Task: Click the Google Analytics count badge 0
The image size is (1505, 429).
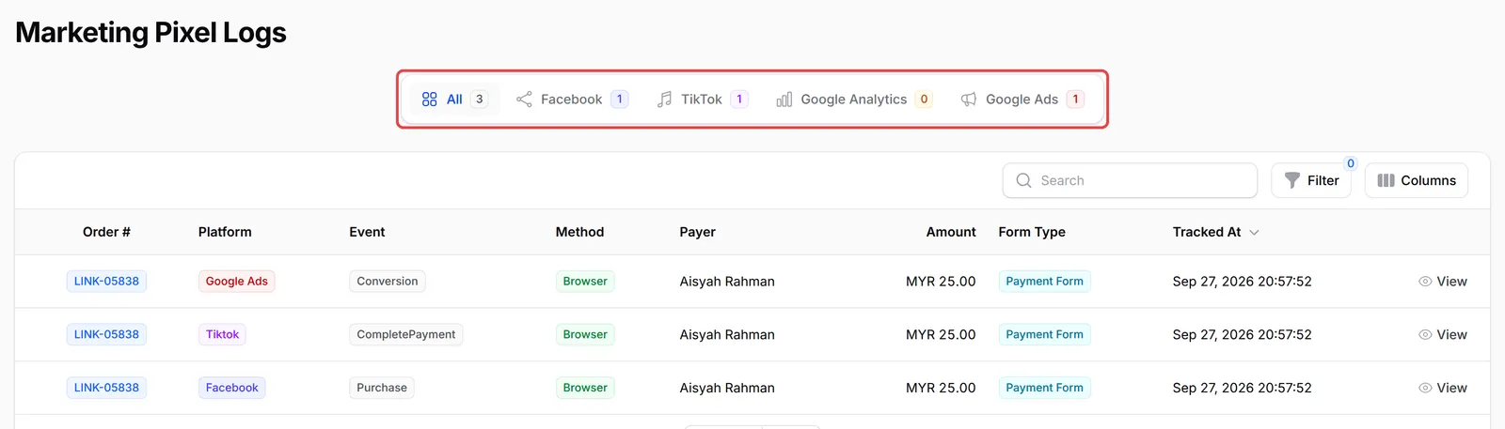Action: coord(924,100)
